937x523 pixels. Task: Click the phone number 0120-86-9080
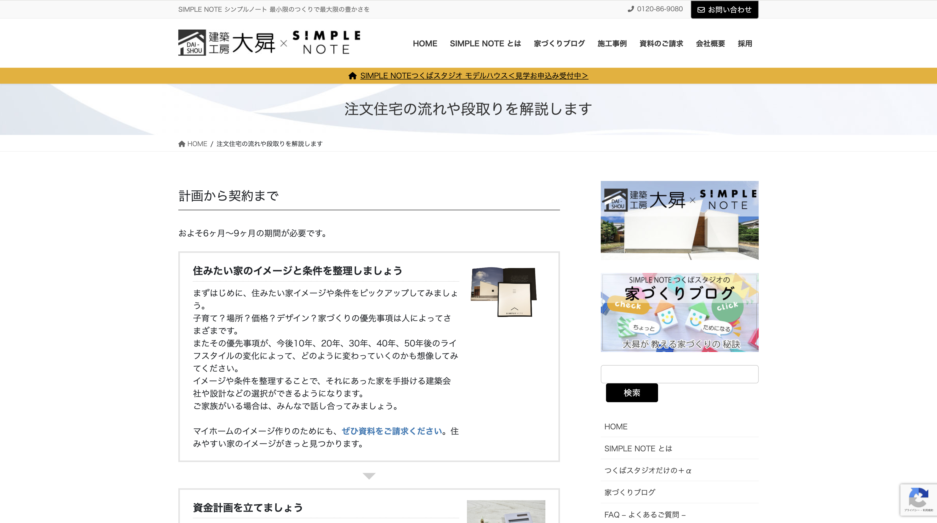pos(660,9)
